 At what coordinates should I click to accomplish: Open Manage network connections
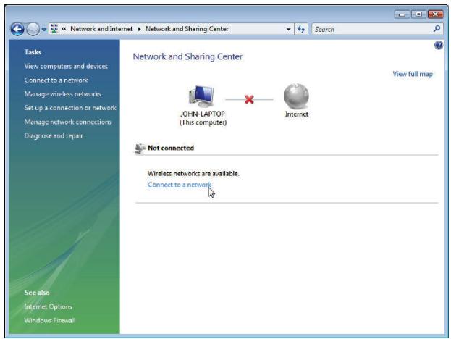click(x=68, y=122)
